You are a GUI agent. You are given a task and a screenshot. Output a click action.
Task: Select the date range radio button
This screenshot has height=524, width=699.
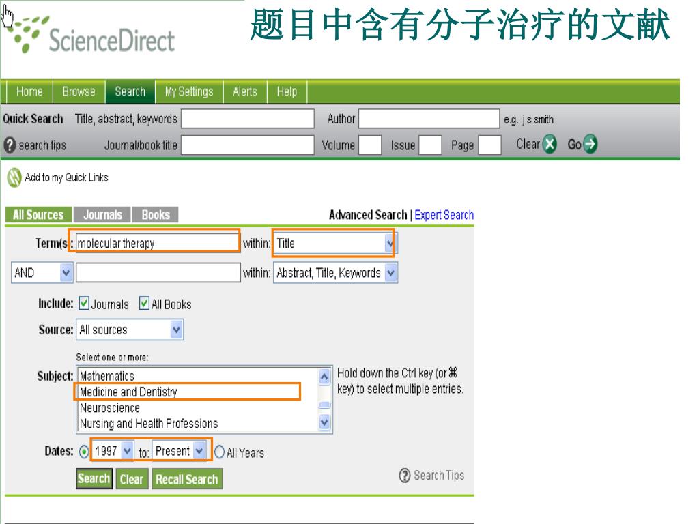[x=84, y=452]
